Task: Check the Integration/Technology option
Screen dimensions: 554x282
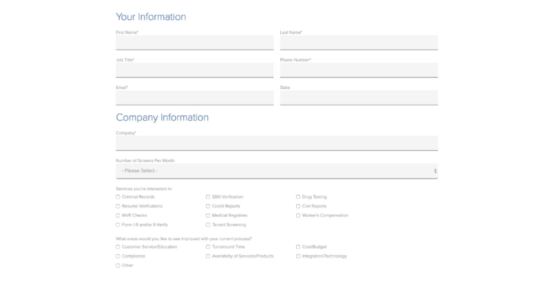Action: [298, 256]
